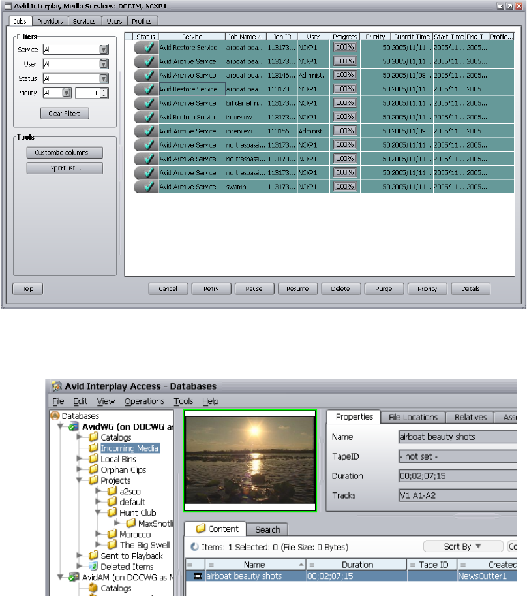Click the Name column header in the Content list

coord(255,565)
